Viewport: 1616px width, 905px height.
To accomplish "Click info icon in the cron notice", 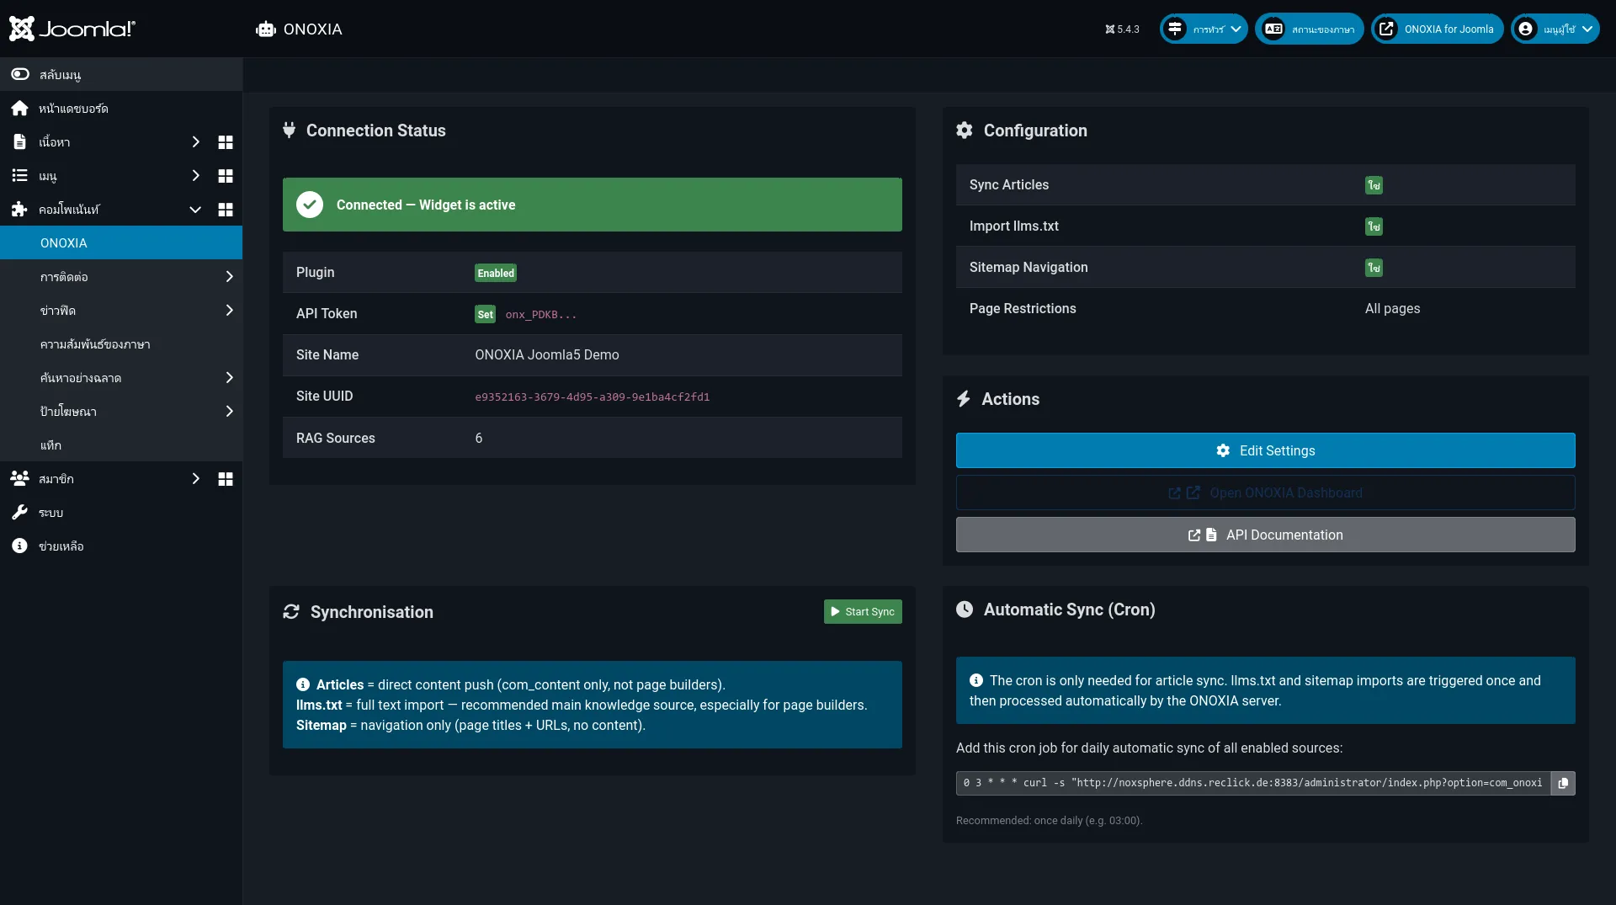I will (x=976, y=680).
